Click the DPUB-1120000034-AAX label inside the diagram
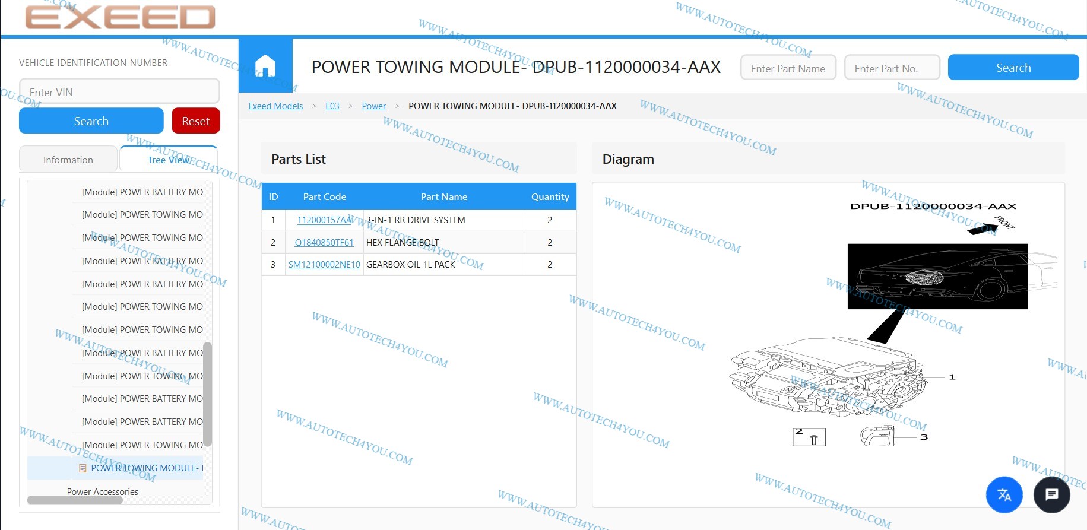The width and height of the screenshot is (1087, 530). [933, 207]
